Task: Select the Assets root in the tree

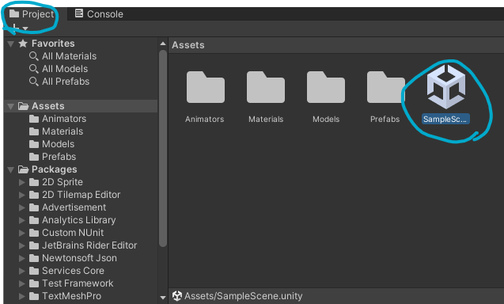Action: coord(81,106)
